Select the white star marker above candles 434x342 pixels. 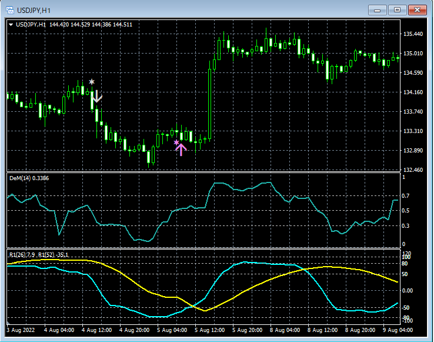[92, 82]
